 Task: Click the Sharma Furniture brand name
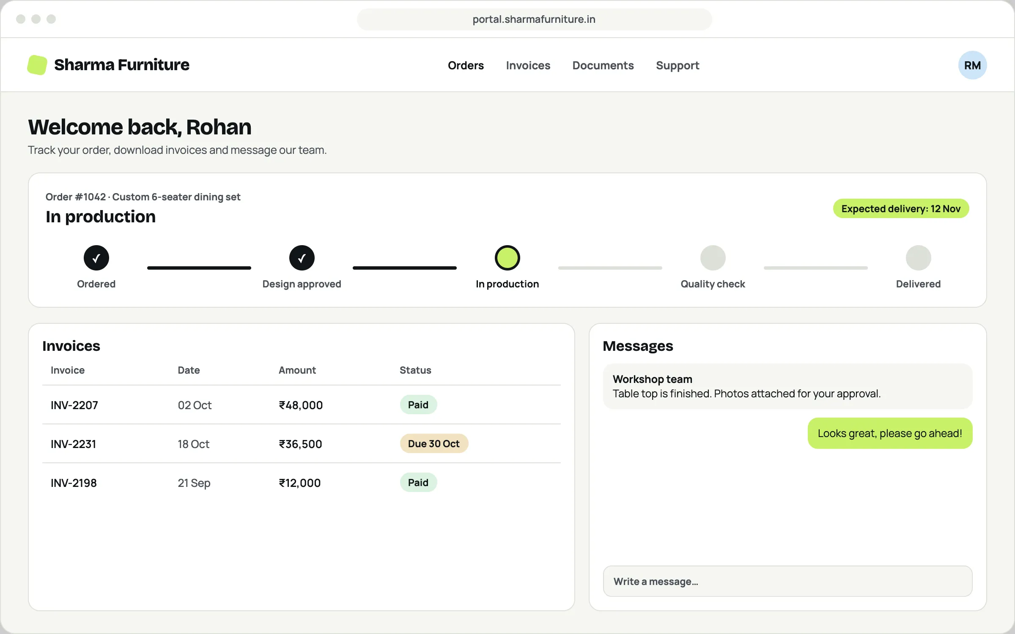click(x=122, y=65)
